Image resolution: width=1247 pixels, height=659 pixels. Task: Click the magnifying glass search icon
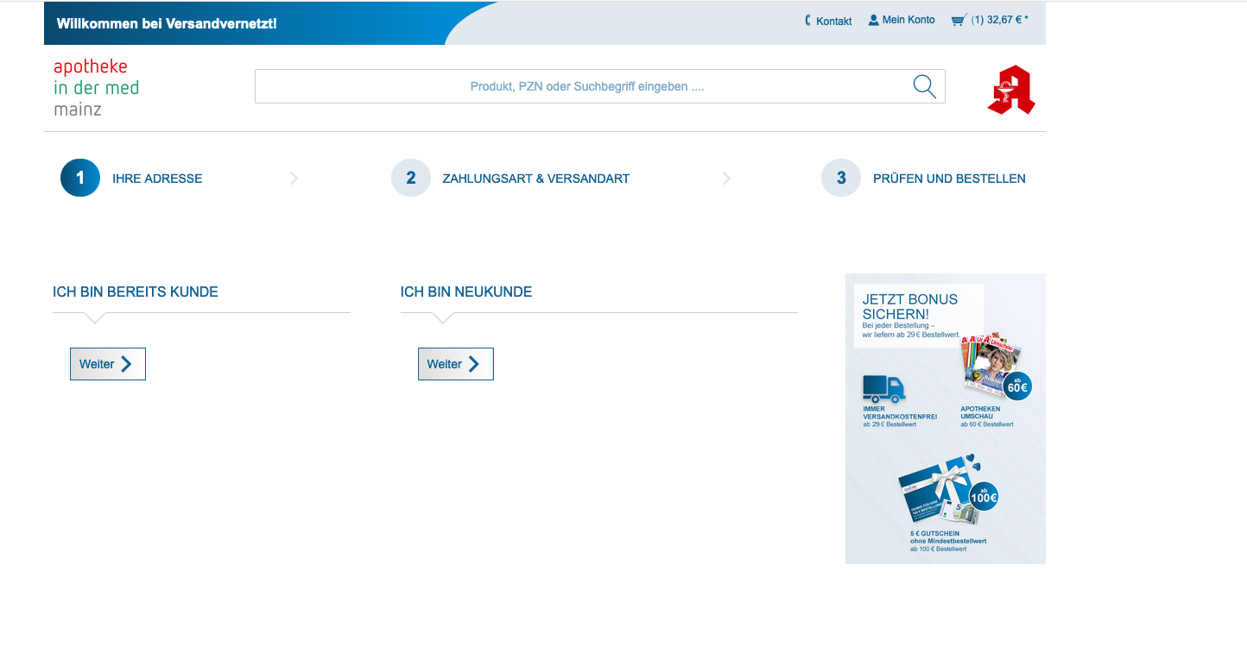(x=924, y=86)
